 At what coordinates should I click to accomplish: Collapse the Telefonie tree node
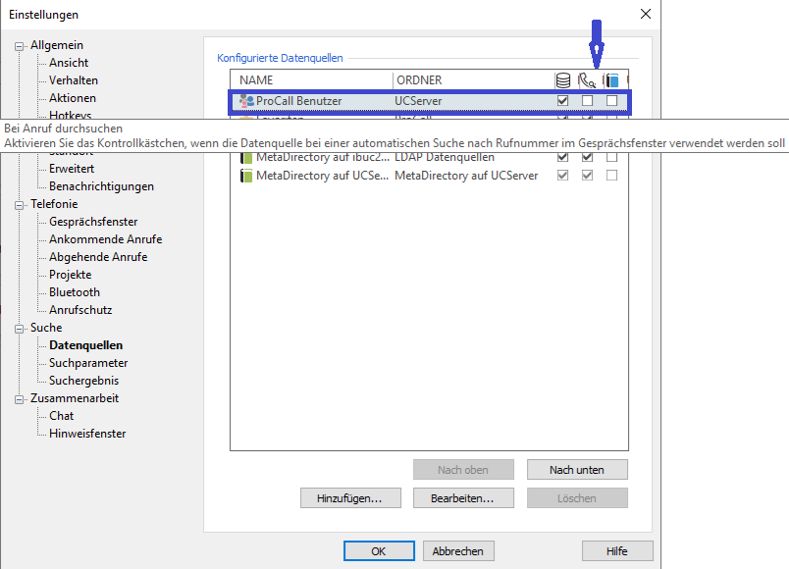coord(20,204)
